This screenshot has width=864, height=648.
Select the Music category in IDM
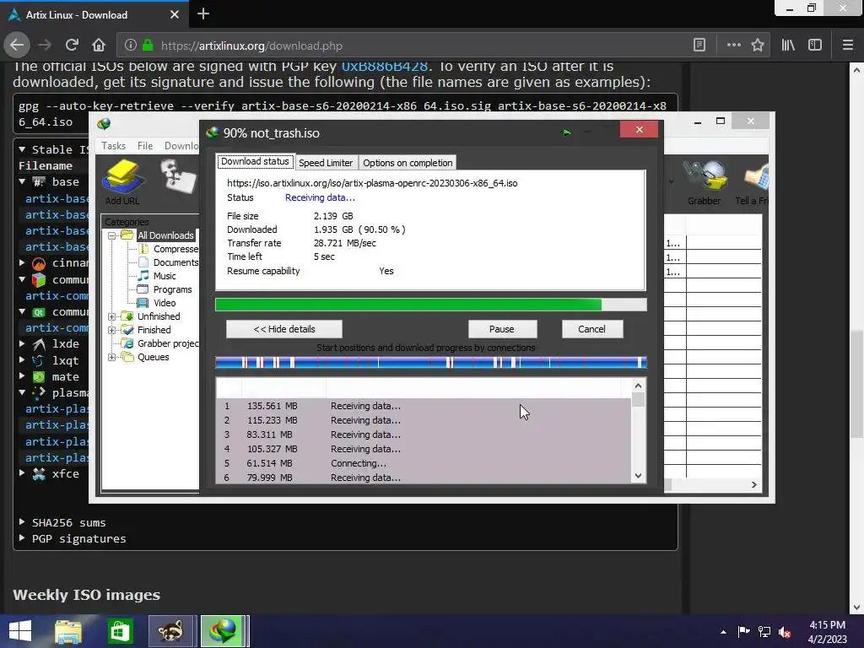(x=157, y=276)
